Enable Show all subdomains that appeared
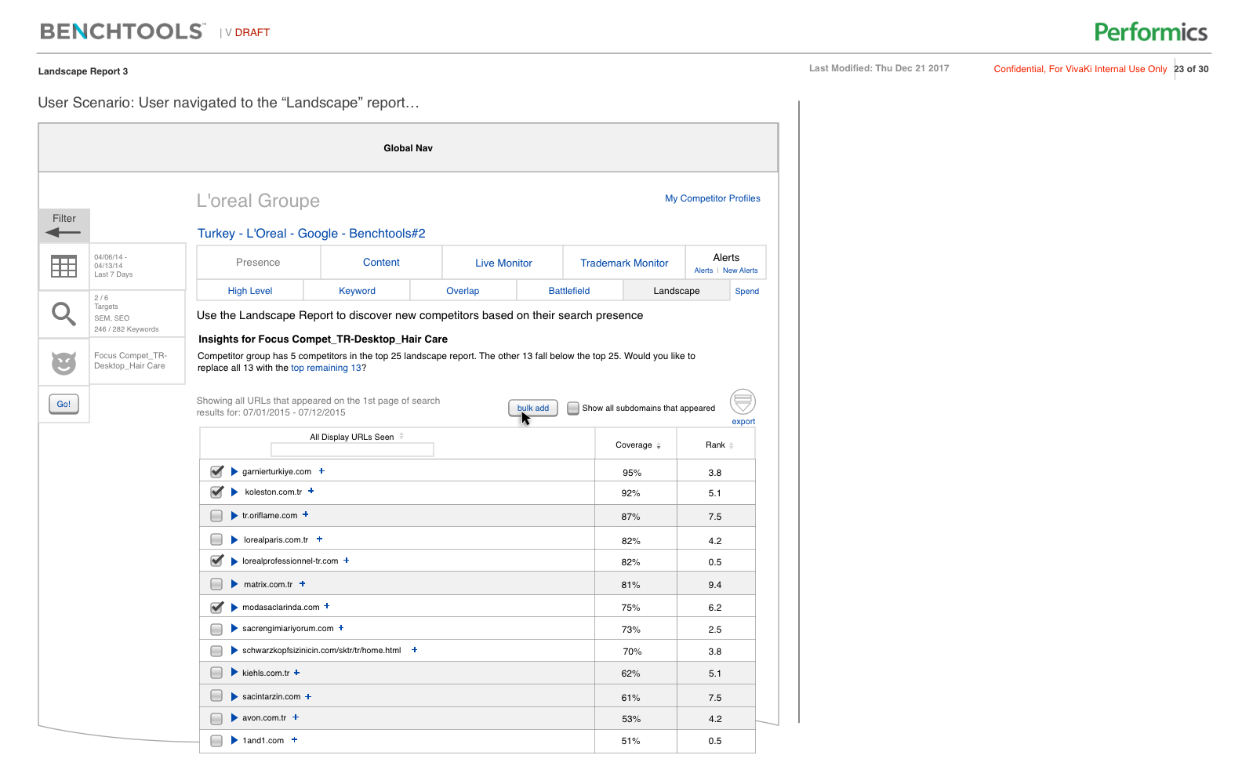The image size is (1242, 766). 573,408
